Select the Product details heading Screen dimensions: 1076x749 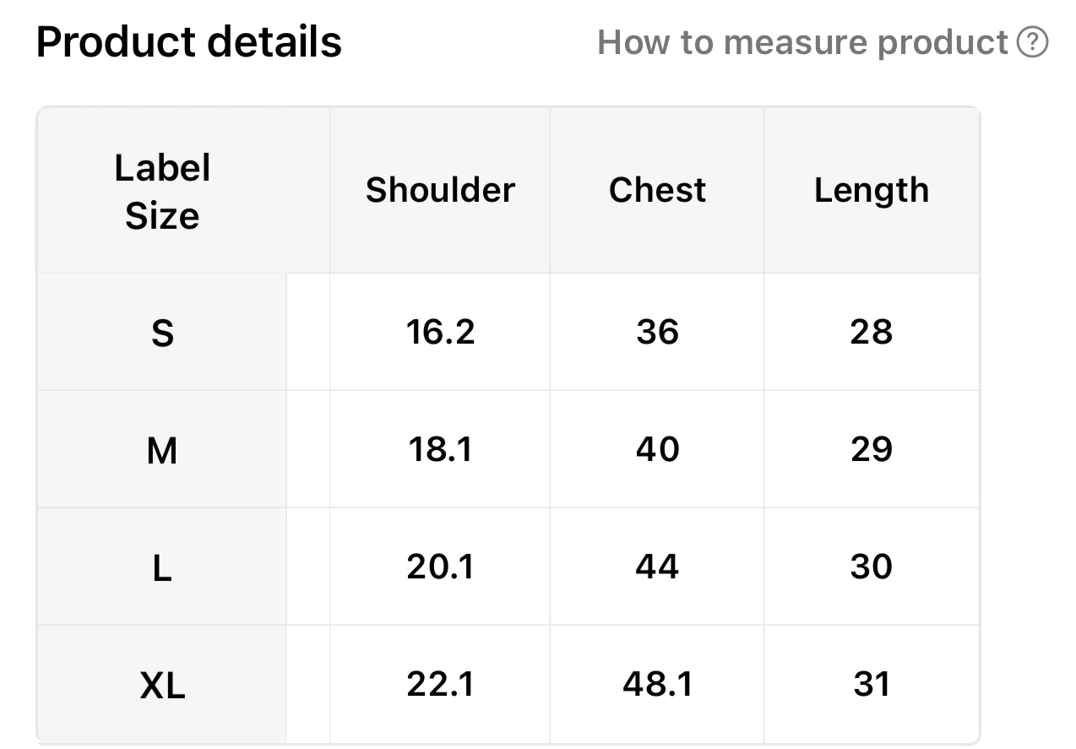[x=189, y=41]
